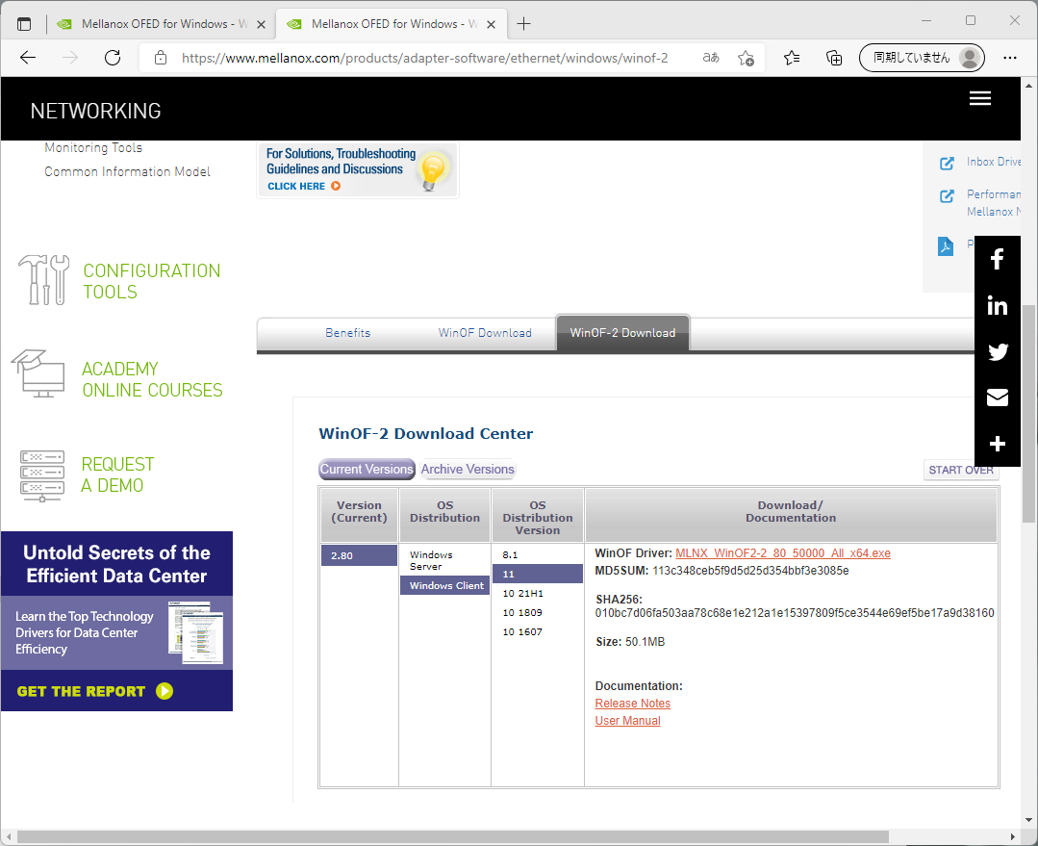Select Windows Client OS distribution
The width and height of the screenshot is (1038, 846).
click(x=444, y=585)
